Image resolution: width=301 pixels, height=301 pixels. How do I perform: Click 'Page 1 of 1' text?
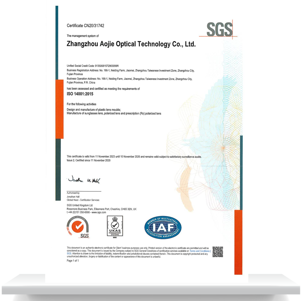coord(73,261)
